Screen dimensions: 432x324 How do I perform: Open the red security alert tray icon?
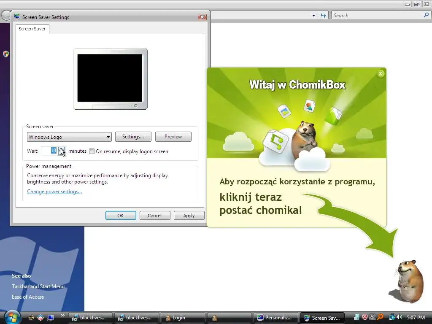click(365, 317)
